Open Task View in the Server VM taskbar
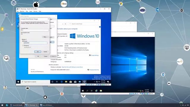Viewport: 190px width, 107px height. pyautogui.click(x=92, y=91)
